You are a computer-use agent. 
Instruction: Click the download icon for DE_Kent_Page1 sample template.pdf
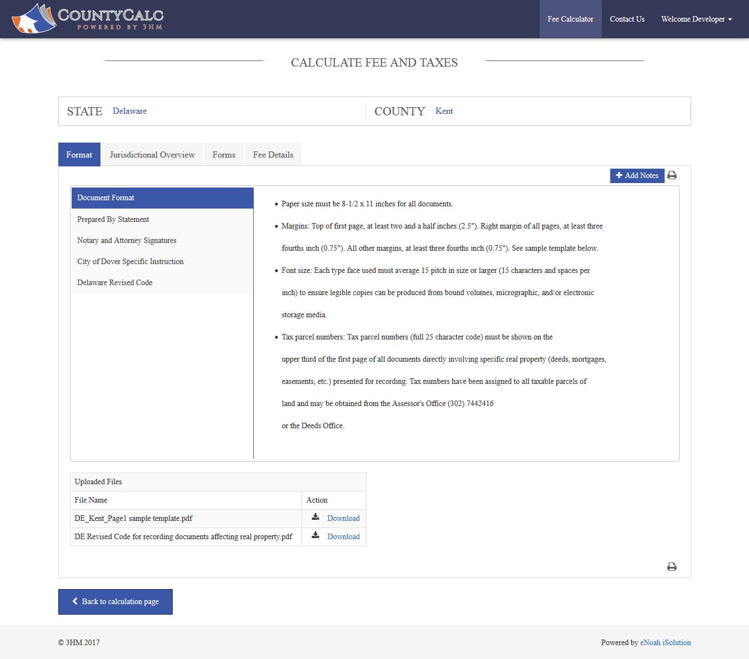pos(315,518)
